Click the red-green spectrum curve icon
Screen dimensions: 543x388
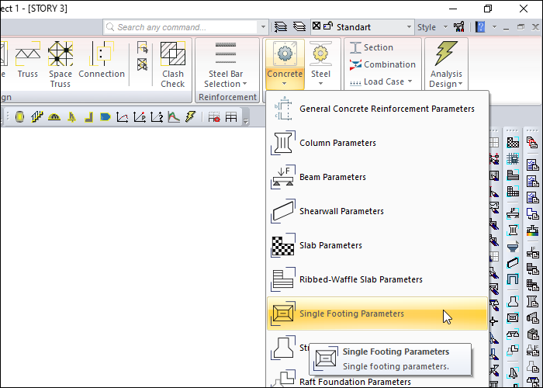pyautogui.click(x=174, y=117)
